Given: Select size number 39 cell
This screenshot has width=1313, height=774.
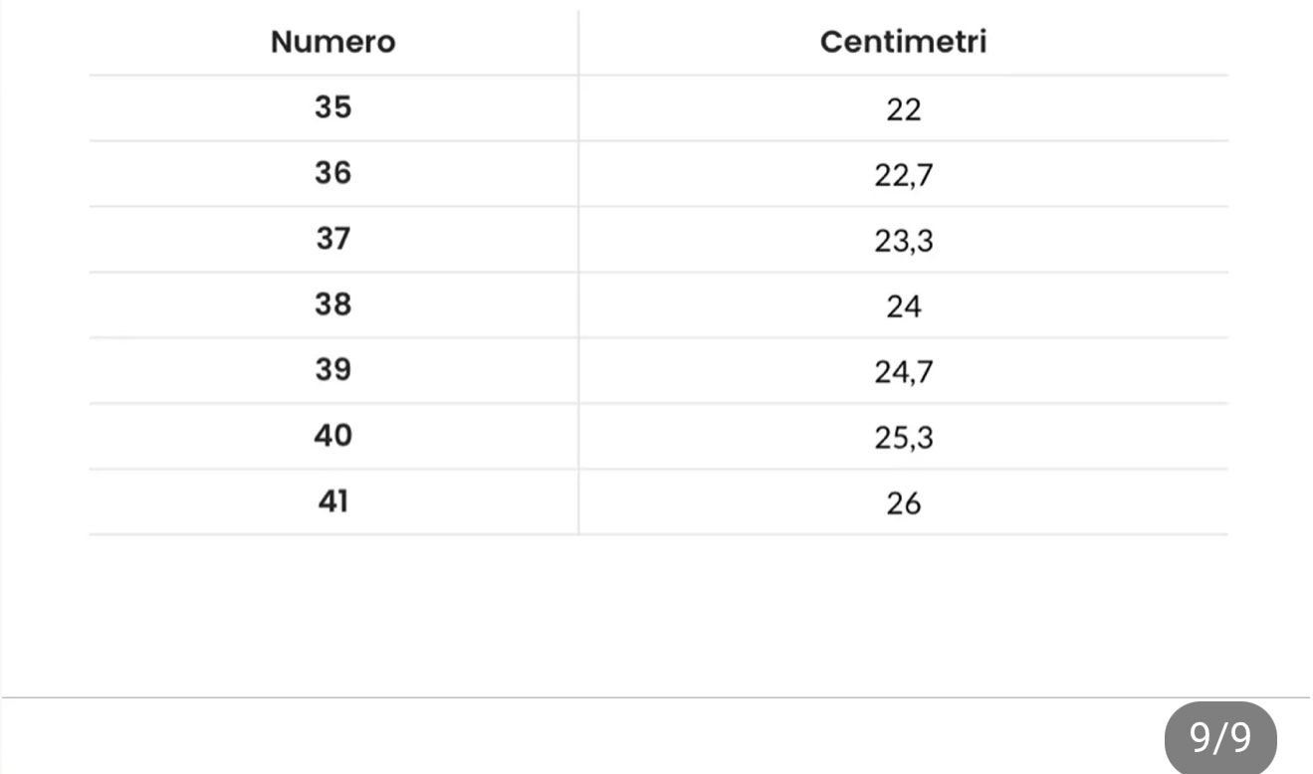Looking at the screenshot, I should (332, 370).
